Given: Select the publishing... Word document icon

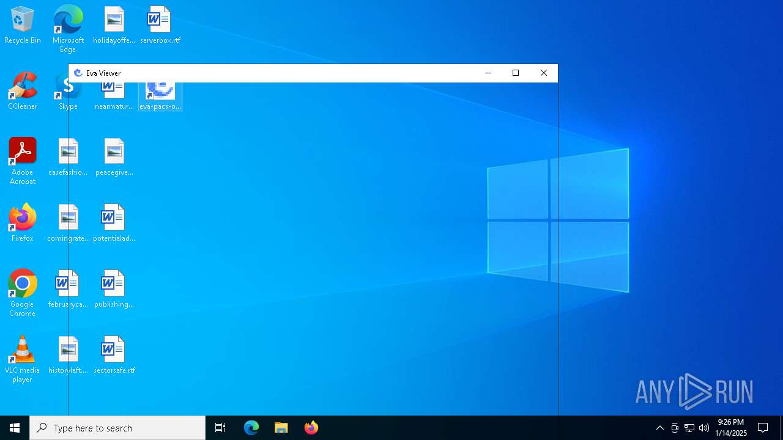Looking at the screenshot, I should tap(114, 290).
